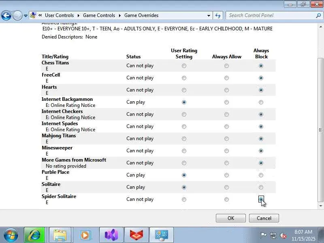This screenshot has width=324, height=243.
Task: Expand the arrow after User Controls breadcrumb
Action: pyautogui.click(x=79, y=16)
